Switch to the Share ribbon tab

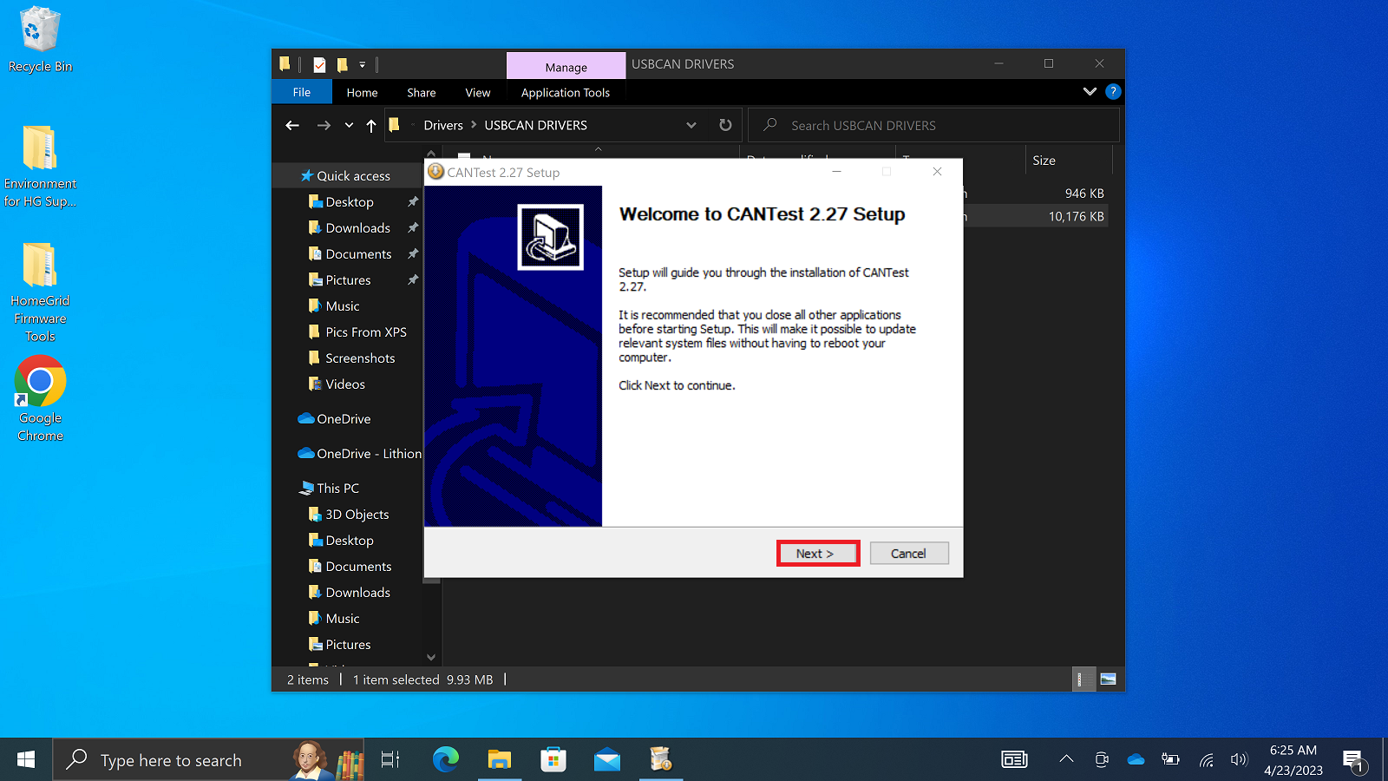(422, 92)
